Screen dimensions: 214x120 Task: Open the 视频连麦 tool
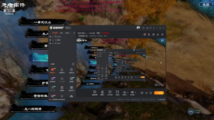coord(52,79)
